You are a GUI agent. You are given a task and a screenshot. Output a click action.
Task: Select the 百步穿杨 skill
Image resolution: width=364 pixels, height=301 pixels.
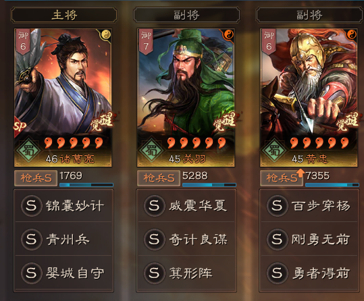point(309,206)
